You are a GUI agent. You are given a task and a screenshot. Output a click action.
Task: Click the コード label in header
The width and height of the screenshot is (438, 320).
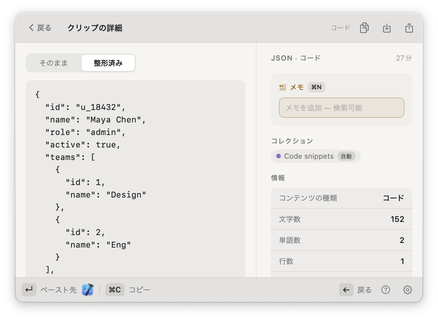pos(340,28)
